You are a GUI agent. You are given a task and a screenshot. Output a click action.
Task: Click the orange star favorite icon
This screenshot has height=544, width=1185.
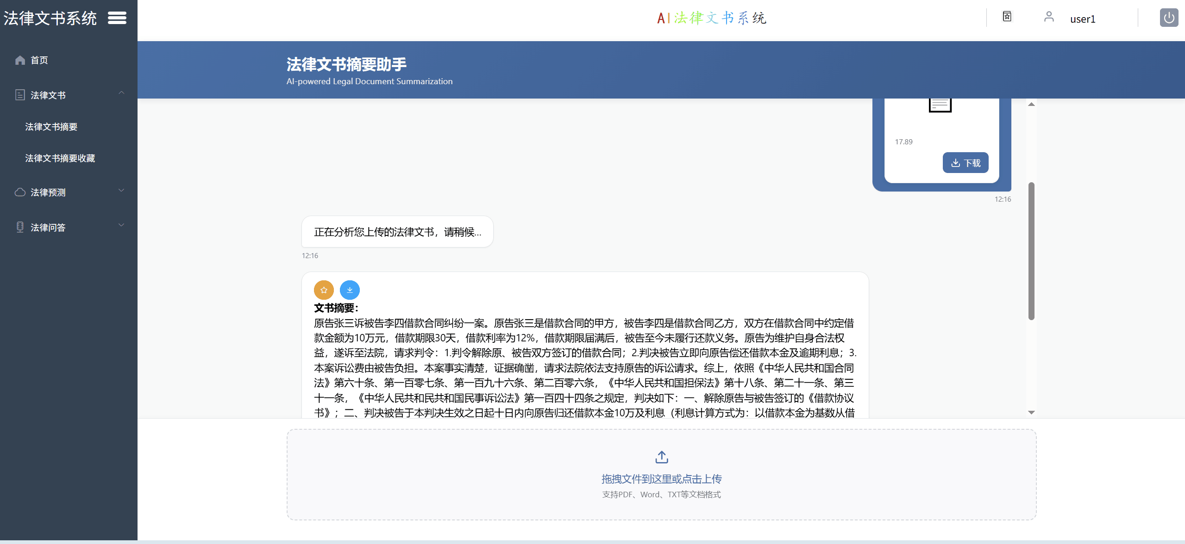pyautogui.click(x=324, y=290)
